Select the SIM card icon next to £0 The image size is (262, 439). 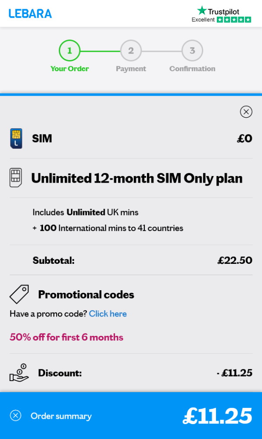point(16,138)
